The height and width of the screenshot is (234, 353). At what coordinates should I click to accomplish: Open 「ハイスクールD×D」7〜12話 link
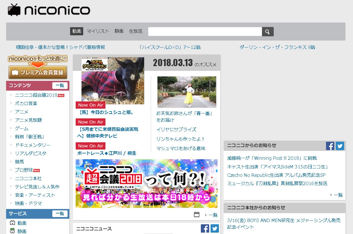pos(170,47)
